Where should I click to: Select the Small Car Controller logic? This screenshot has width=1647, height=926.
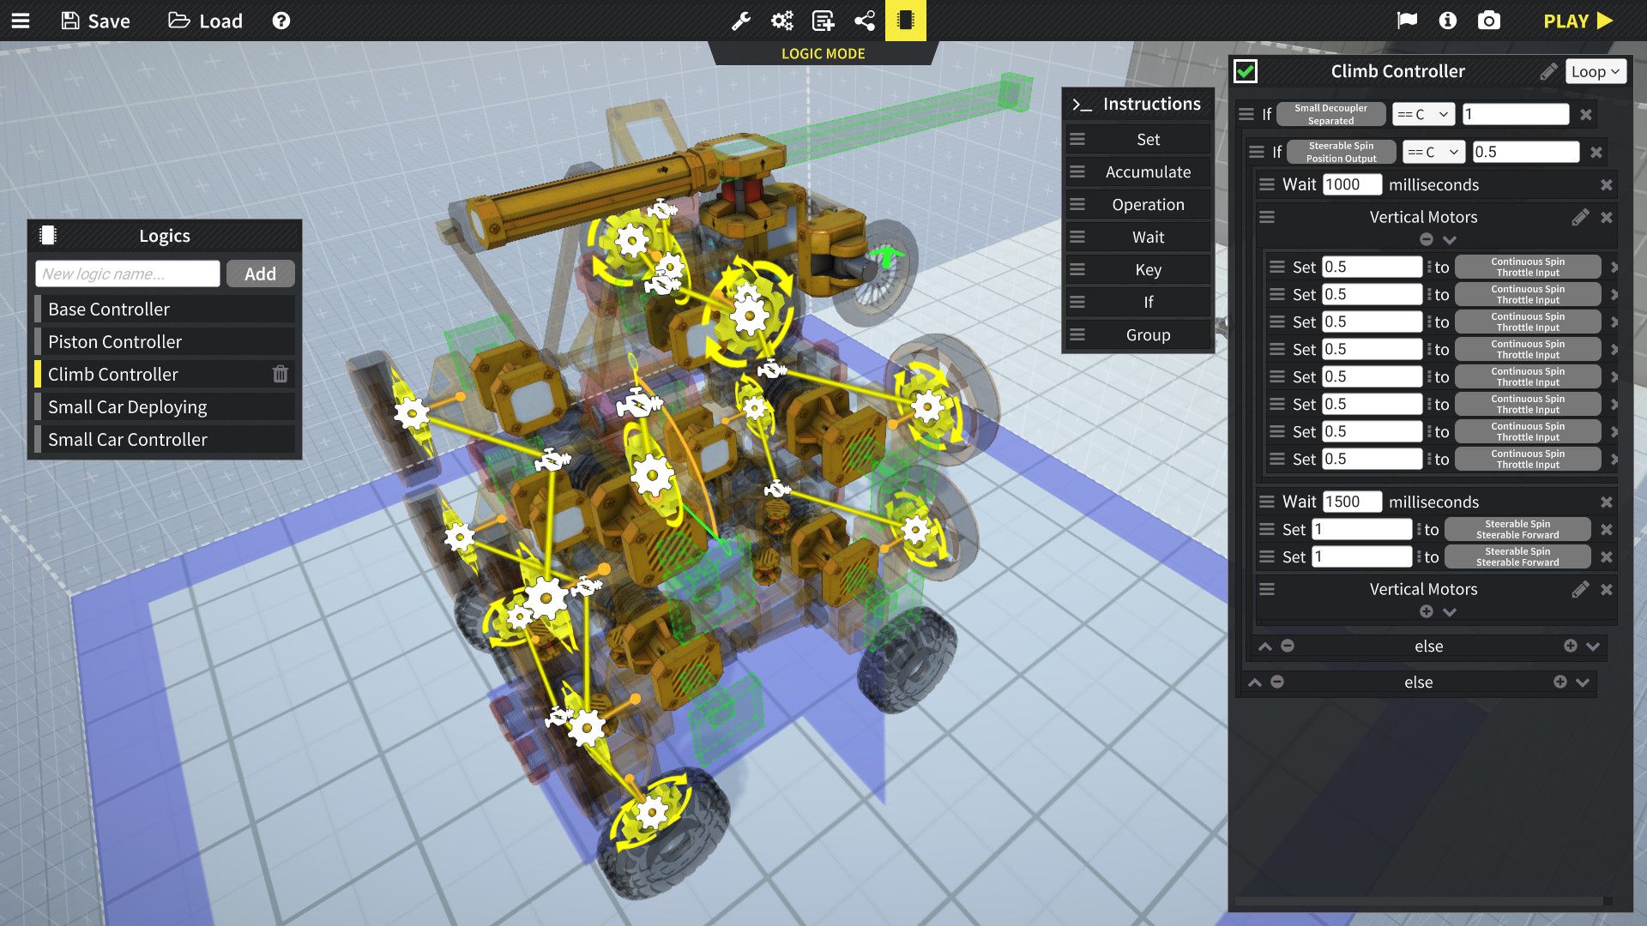click(x=127, y=439)
